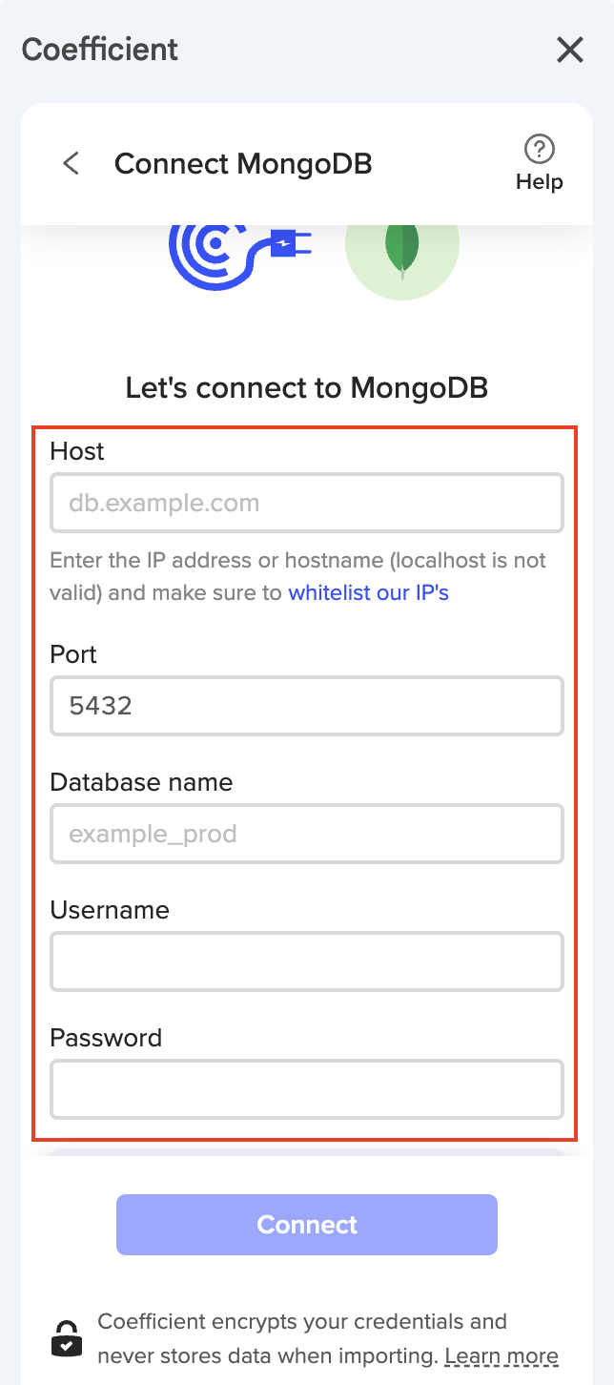Close the Coefficient sidebar panel

coord(570,50)
